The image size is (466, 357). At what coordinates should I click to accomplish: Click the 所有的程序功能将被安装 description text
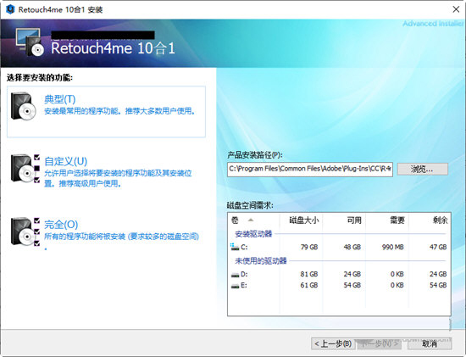(x=121, y=237)
